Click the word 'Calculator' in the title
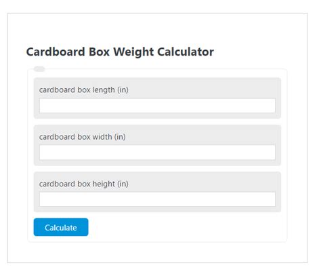The height and width of the screenshot is (278, 321). pos(186,52)
